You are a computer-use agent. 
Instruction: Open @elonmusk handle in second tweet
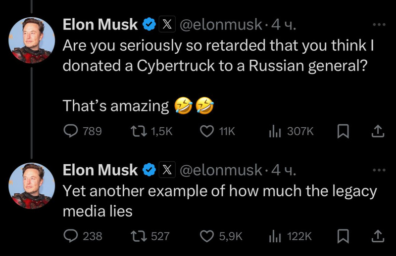(219, 171)
